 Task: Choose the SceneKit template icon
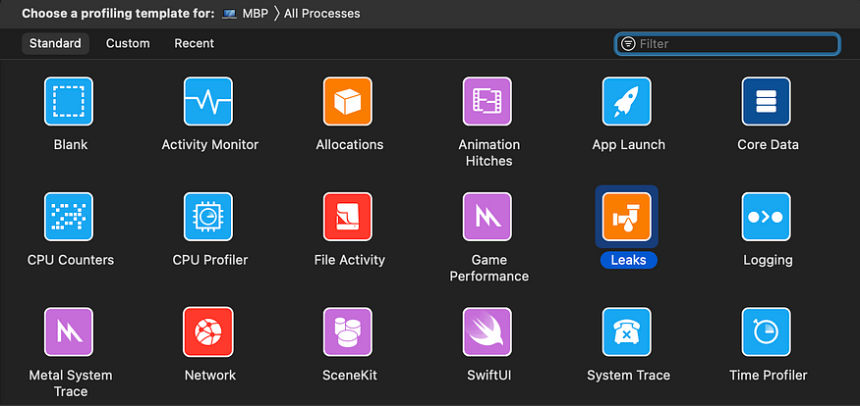pyautogui.click(x=348, y=332)
